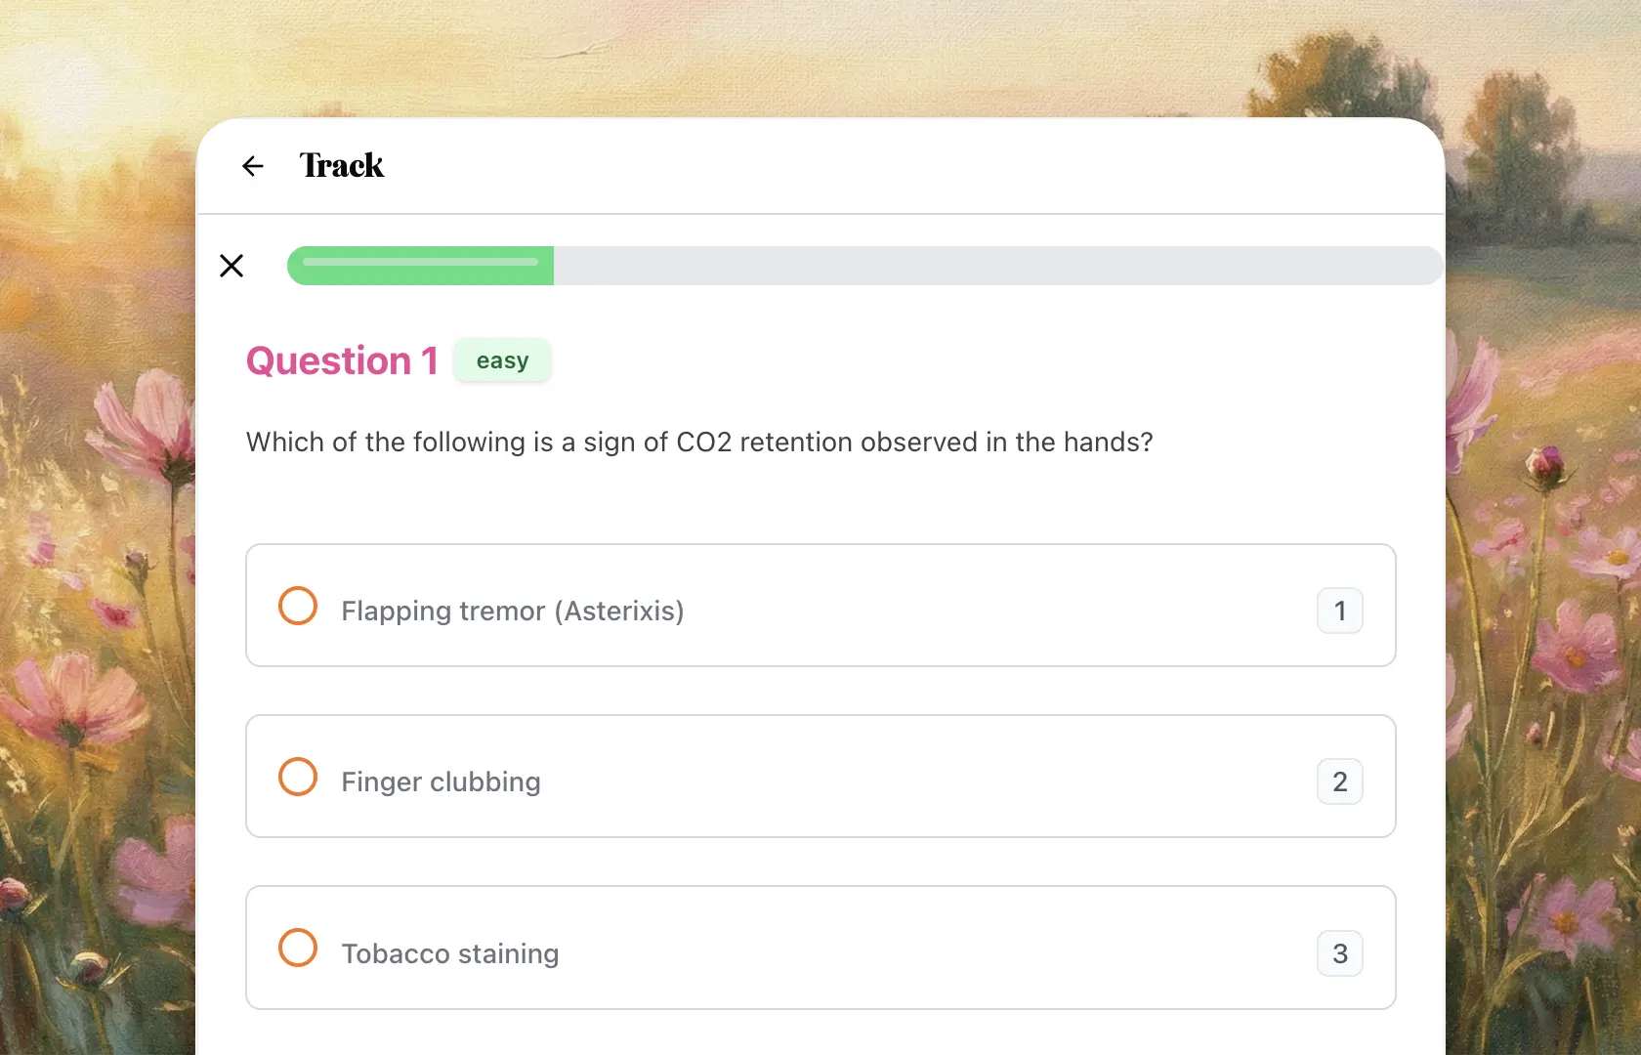Click the shortcut badge 2 on second answer
The height and width of the screenshot is (1055, 1641).
click(x=1339, y=781)
